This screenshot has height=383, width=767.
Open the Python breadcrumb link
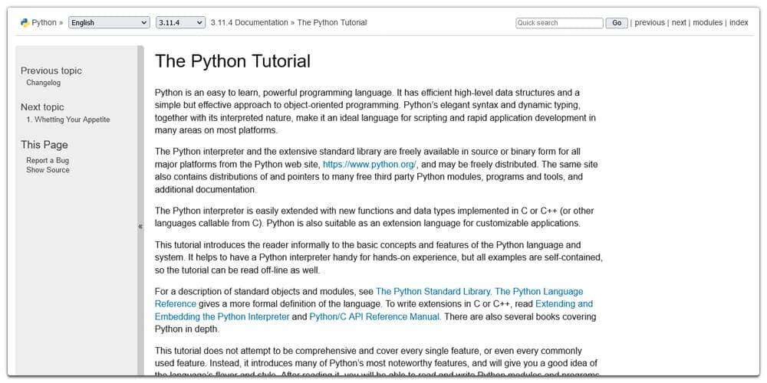click(44, 22)
